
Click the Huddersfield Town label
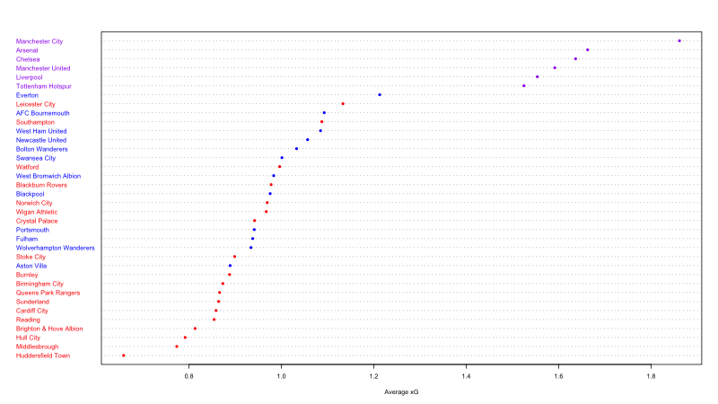43,356
